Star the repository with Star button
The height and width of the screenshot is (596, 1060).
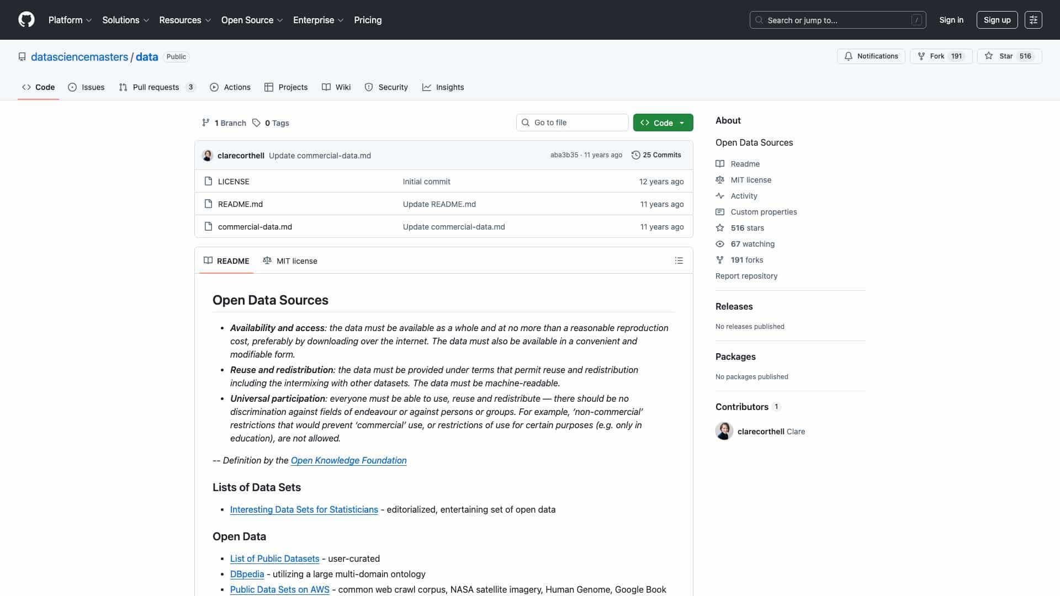tap(1009, 56)
